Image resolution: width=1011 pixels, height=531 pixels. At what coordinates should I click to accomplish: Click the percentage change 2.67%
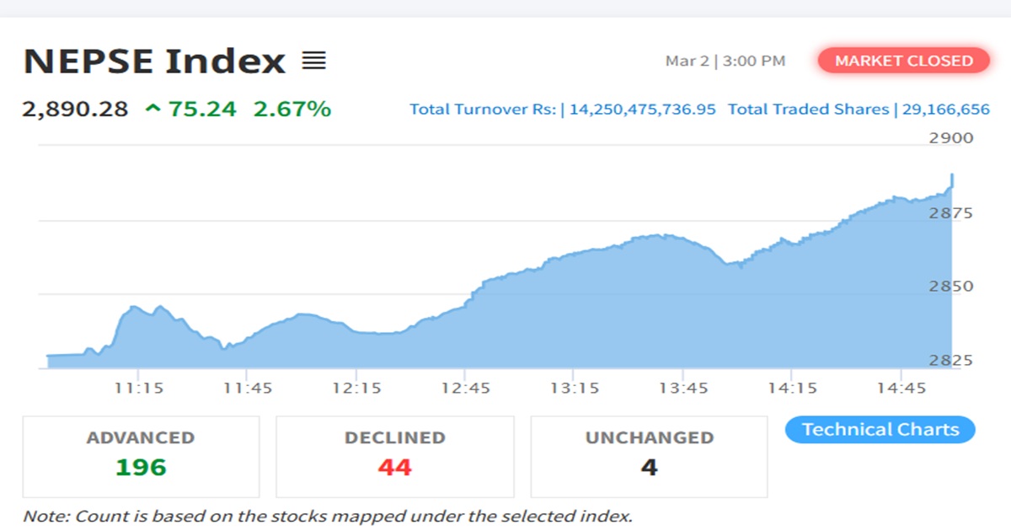click(292, 109)
